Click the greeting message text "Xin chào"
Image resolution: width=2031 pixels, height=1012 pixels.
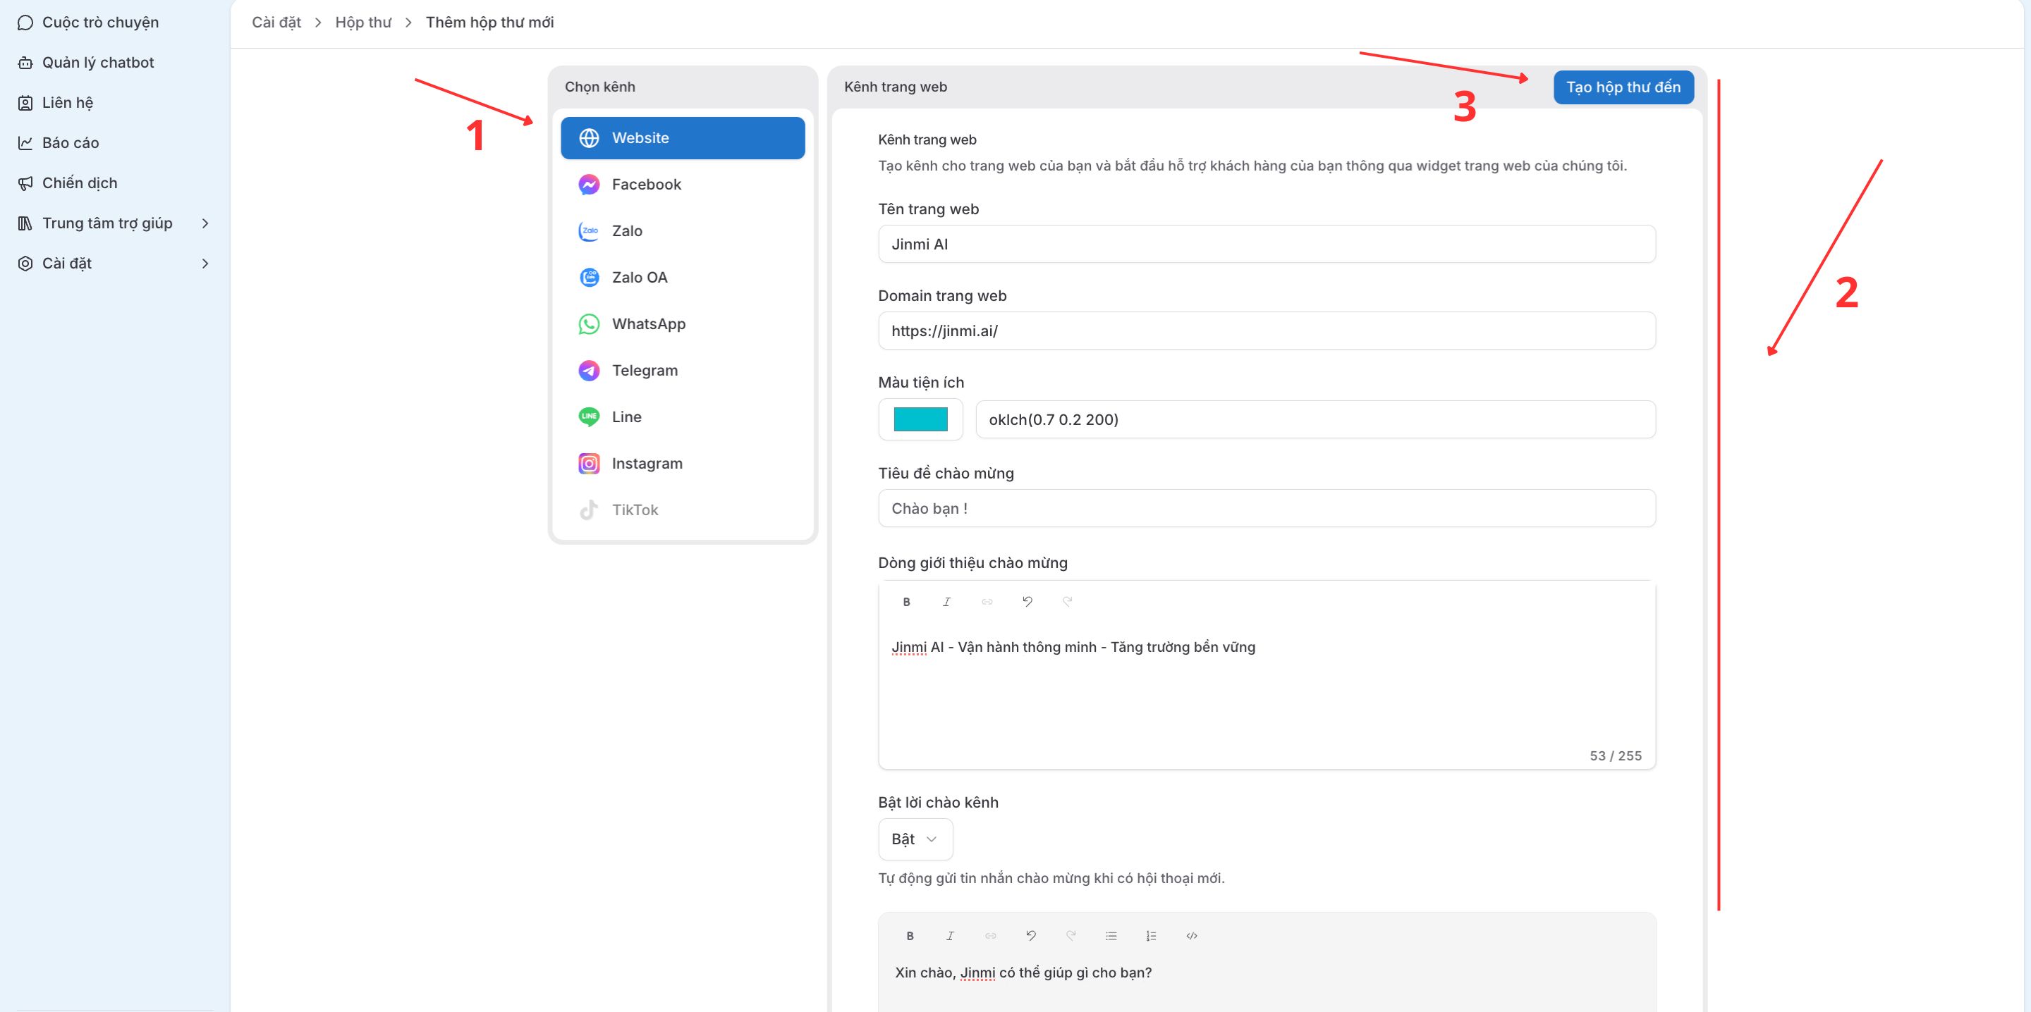pos(925,973)
